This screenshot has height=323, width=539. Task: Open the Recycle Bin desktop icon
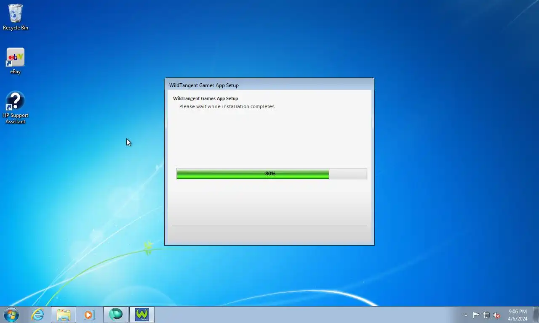pyautogui.click(x=16, y=17)
